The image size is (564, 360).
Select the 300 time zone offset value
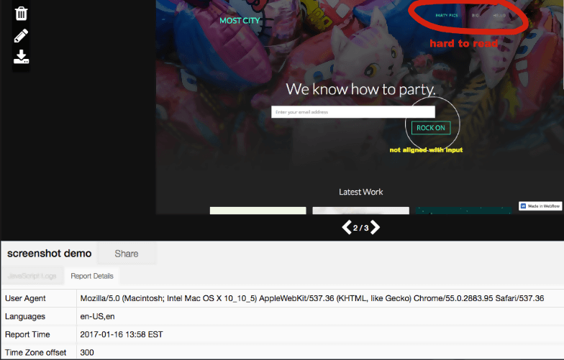pos(87,352)
